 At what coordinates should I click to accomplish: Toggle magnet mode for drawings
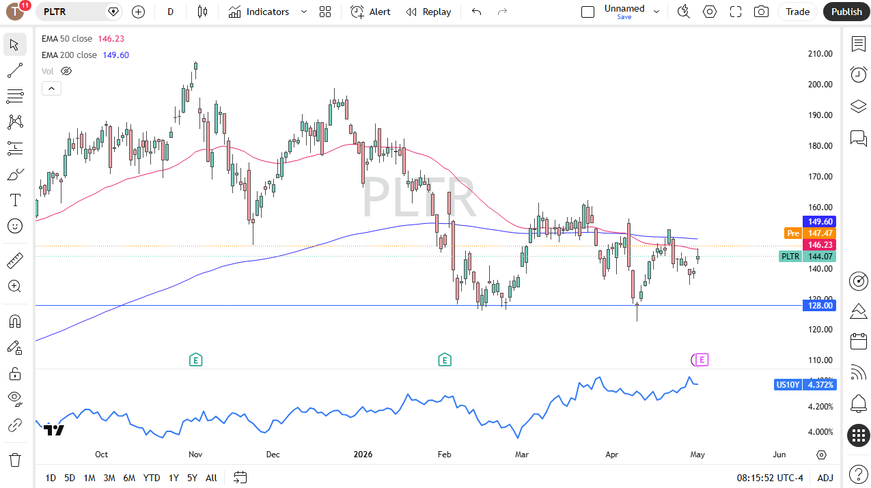(x=15, y=321)
